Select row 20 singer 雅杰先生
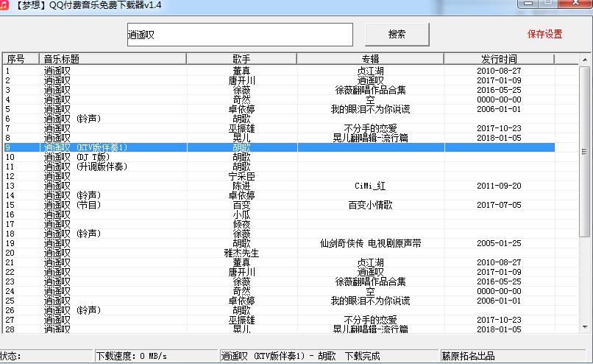The height and width of the screenshot is (364, 593). coord(241,253)
